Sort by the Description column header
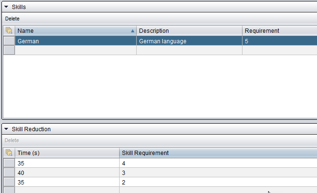The height and width of the screenshot is (193, 317). pyautogui.click(x=189, y=31)
